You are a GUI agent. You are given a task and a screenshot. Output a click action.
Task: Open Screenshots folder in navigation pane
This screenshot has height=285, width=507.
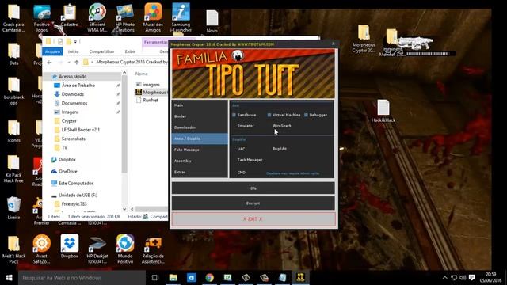(x=74, y=139)
